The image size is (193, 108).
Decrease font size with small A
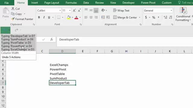pyautogui.click(x=79, y=10)
